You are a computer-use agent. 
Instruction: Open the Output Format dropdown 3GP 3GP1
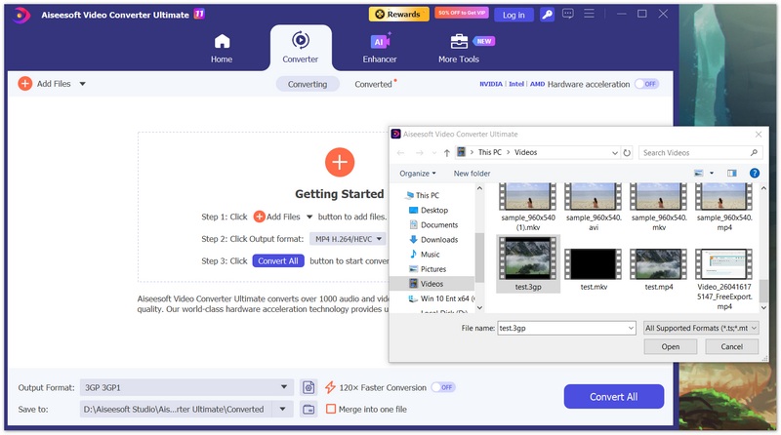[x=186, y=387]
